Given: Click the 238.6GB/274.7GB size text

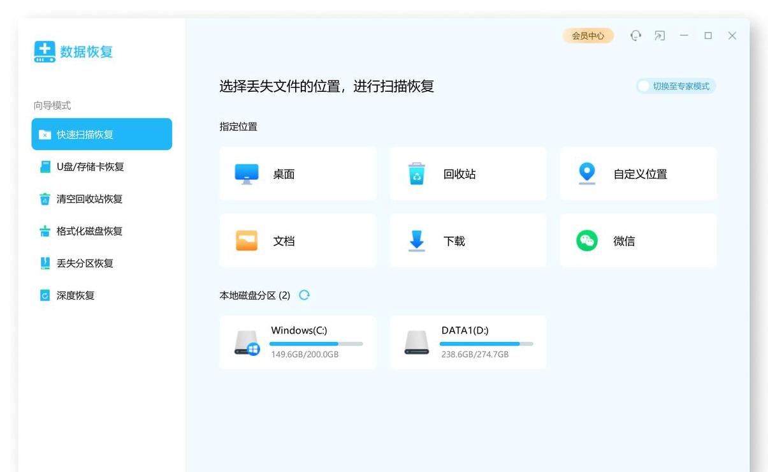Looking at the screenshot, I should [x=475, y=354].
